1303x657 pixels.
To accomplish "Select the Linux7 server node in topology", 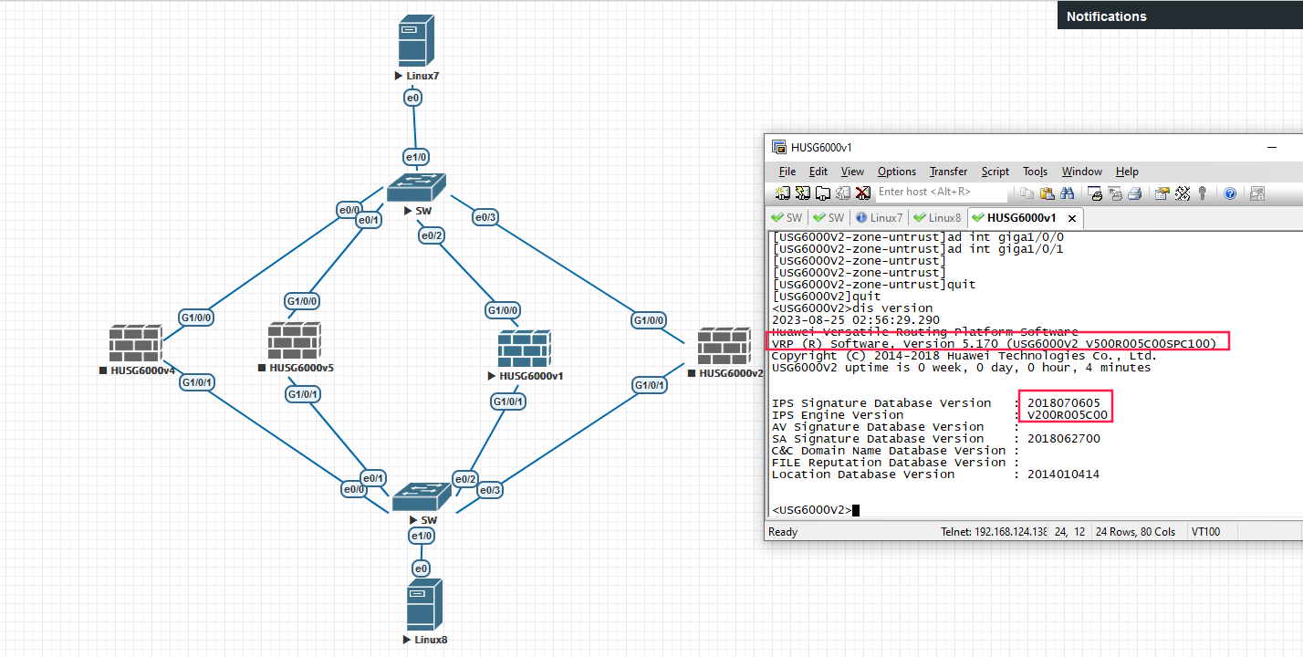I will coord(416,43).
